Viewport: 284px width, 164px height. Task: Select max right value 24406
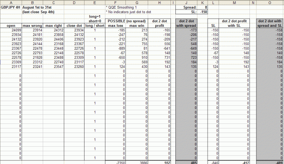click(54, 39)
